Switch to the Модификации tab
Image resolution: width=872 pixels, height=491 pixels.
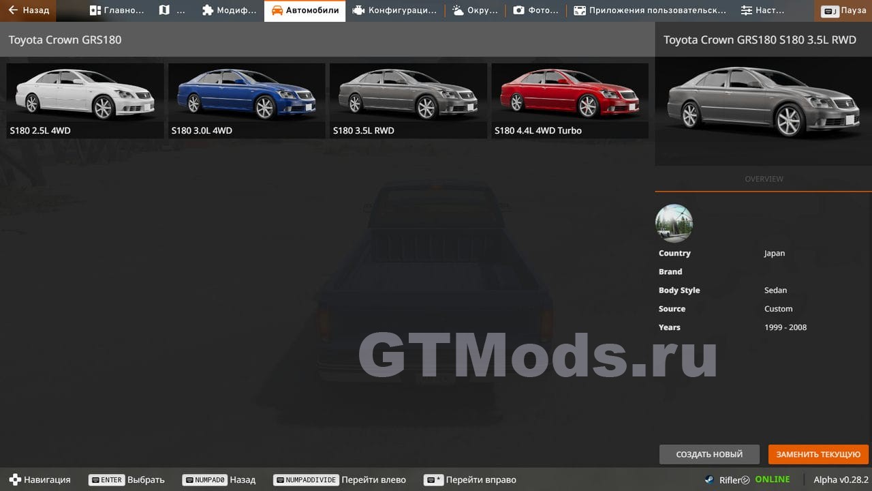point(230,11)
